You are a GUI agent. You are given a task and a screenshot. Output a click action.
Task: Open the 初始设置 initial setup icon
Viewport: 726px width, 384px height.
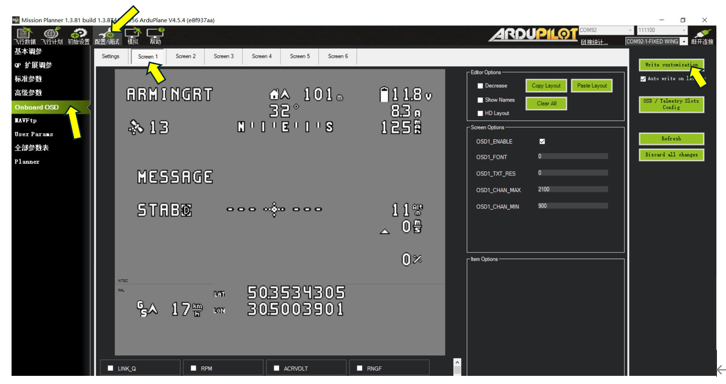pos(78,36)
